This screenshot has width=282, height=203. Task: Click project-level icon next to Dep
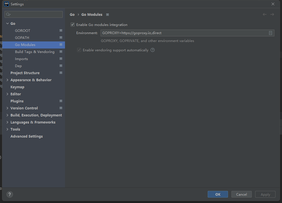(61, 66)
